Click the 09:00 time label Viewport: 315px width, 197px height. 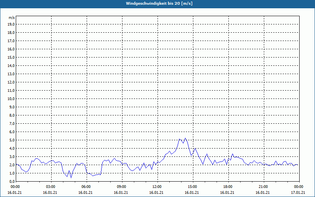[x=122, y=187]
